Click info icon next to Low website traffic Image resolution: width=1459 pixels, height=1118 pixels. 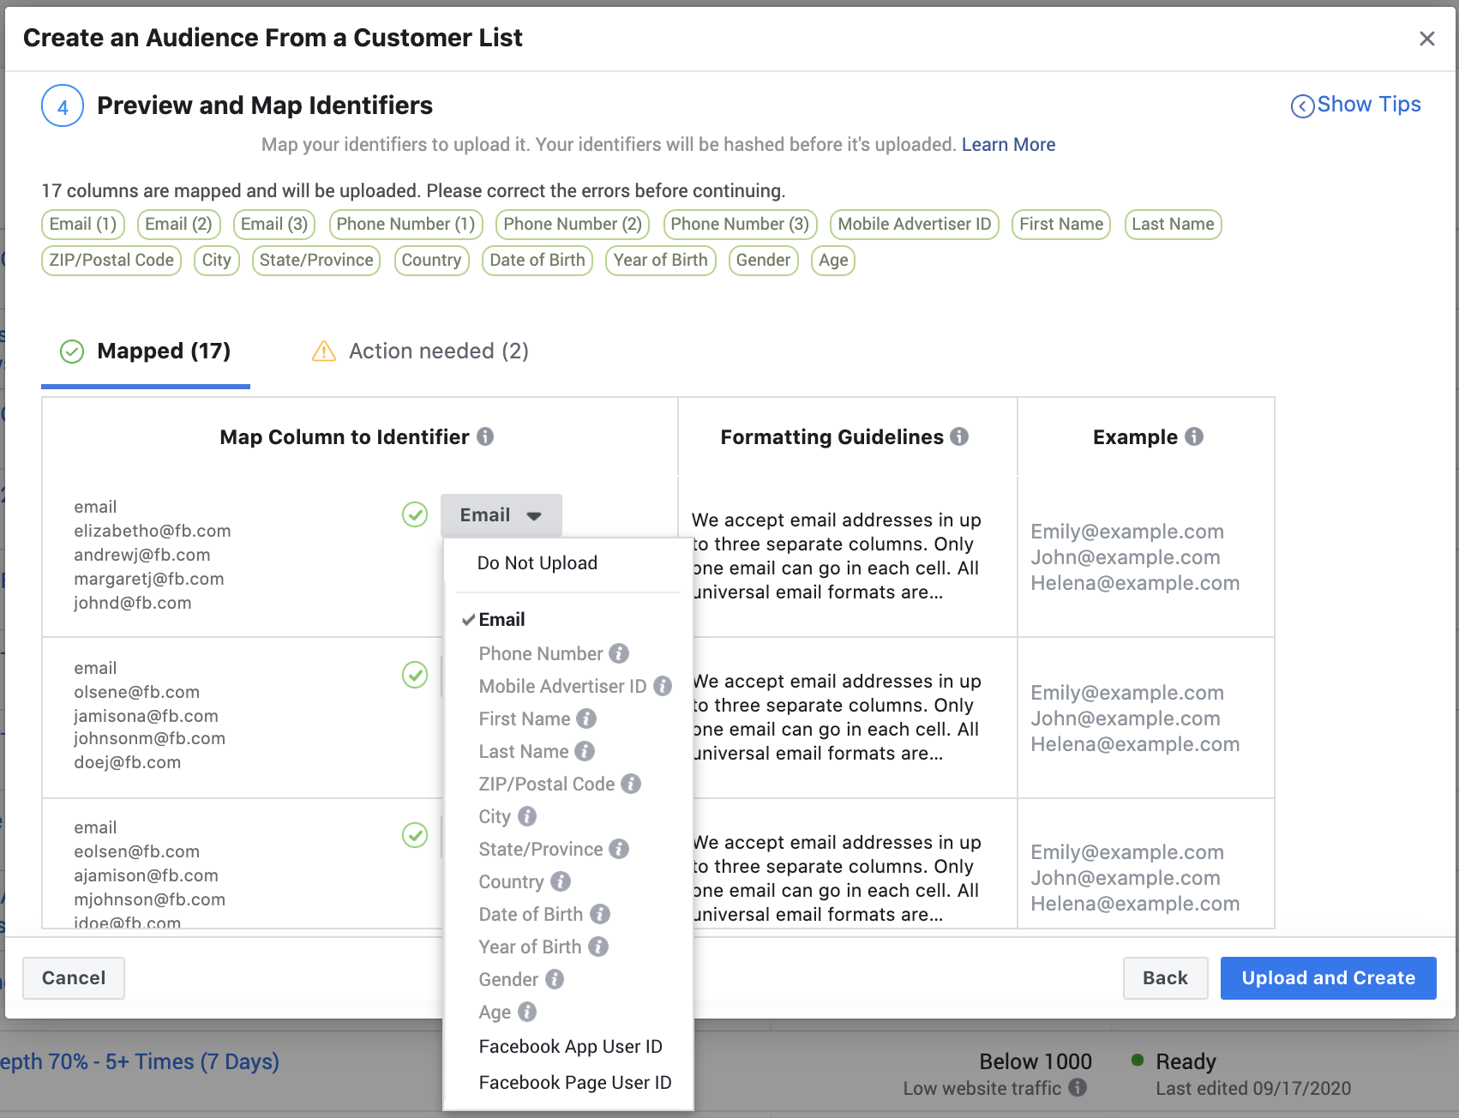[x=1078, y=1087]
